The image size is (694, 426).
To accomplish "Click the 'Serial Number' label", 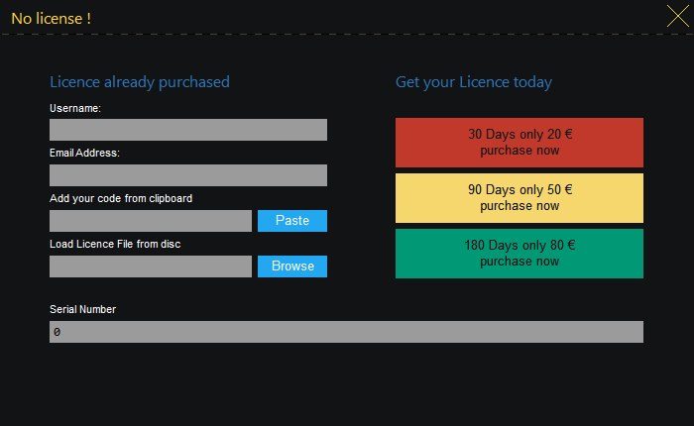I will point(83,309).
